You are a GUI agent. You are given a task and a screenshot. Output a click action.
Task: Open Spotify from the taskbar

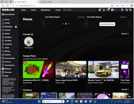pos(95,101)
